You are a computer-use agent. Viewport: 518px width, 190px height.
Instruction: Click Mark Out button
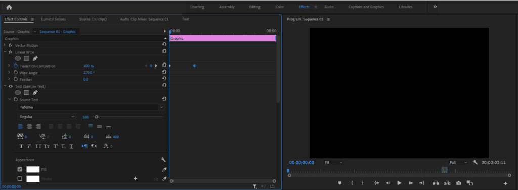click(362, 183)
